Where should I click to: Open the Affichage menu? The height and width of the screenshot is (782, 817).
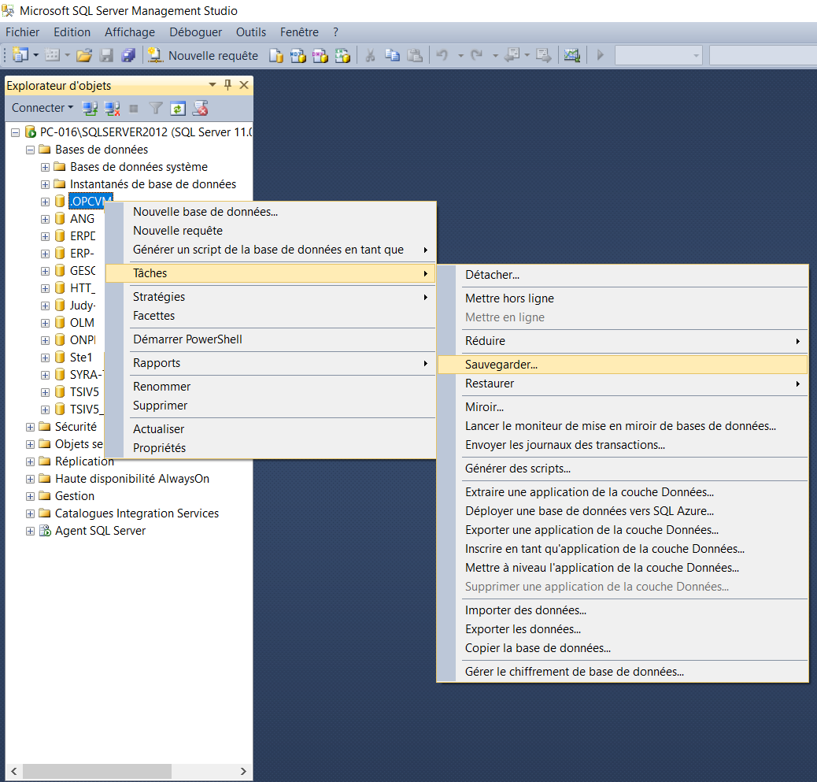(130, 32)
